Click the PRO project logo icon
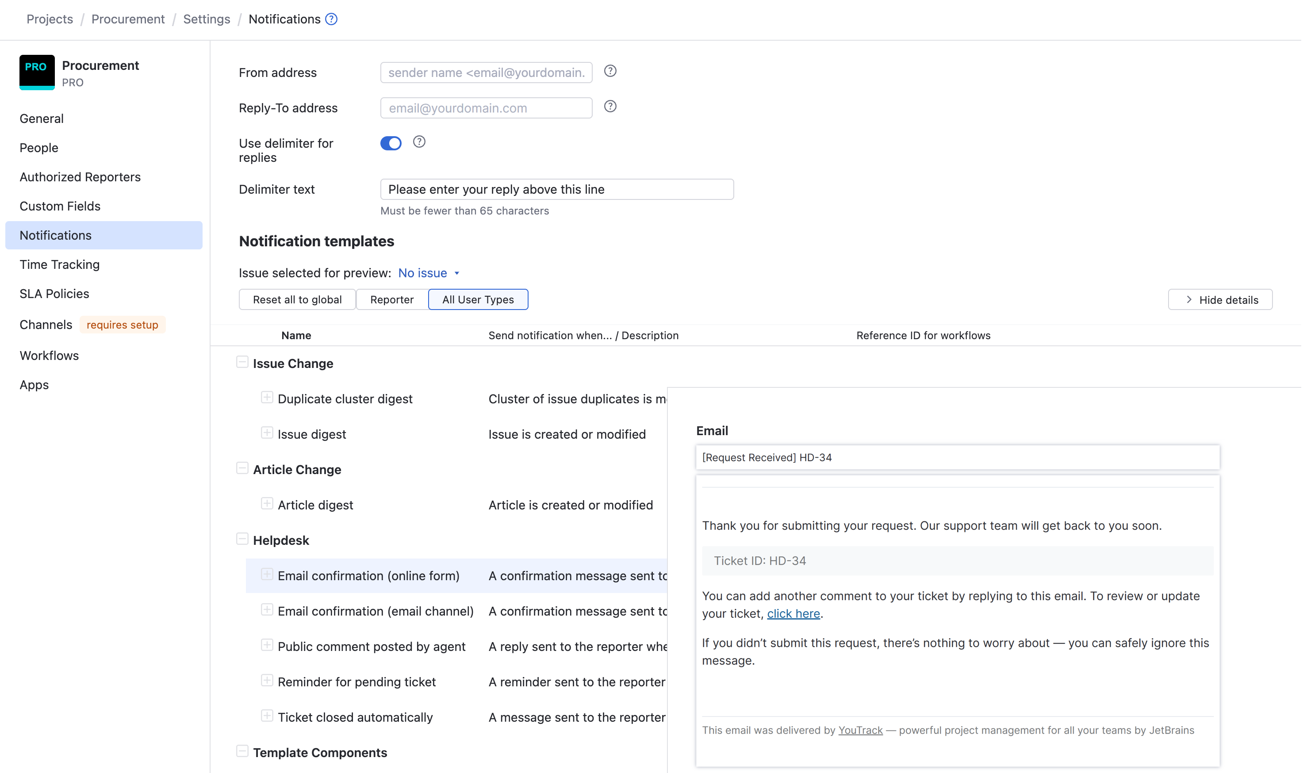This screenshot has height=773, width=1303. (x=37, y=73)
